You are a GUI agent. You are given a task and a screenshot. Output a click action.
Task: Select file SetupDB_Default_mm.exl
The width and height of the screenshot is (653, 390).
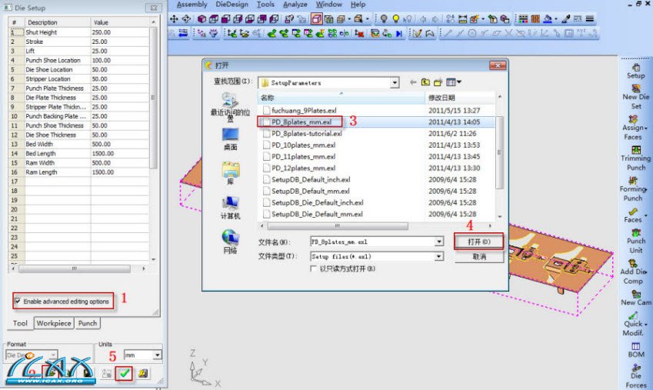310,191
